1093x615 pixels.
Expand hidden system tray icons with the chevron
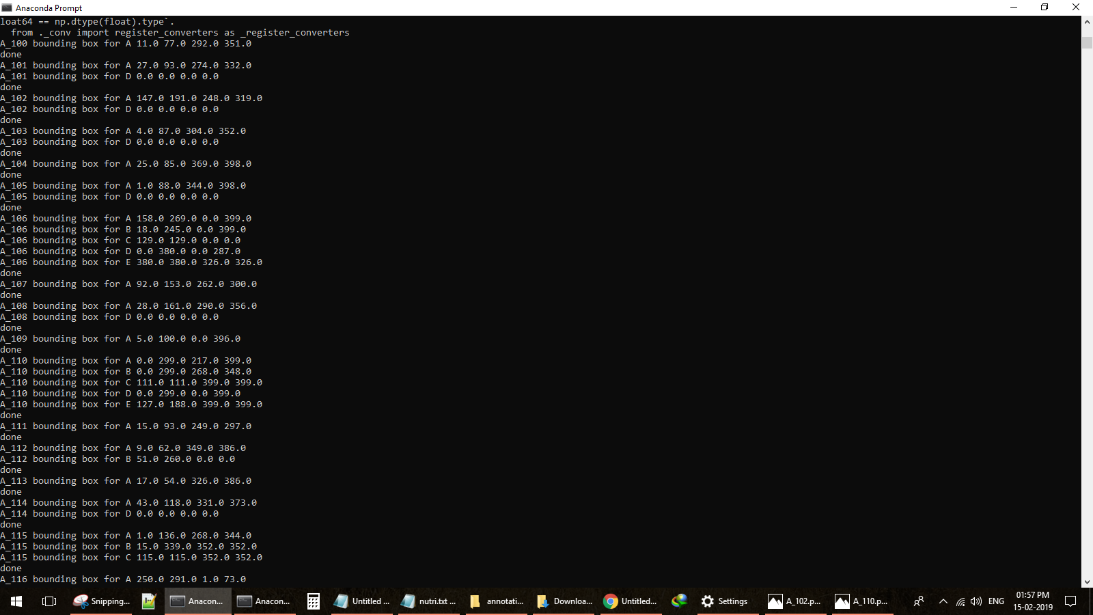click(943, 601)
